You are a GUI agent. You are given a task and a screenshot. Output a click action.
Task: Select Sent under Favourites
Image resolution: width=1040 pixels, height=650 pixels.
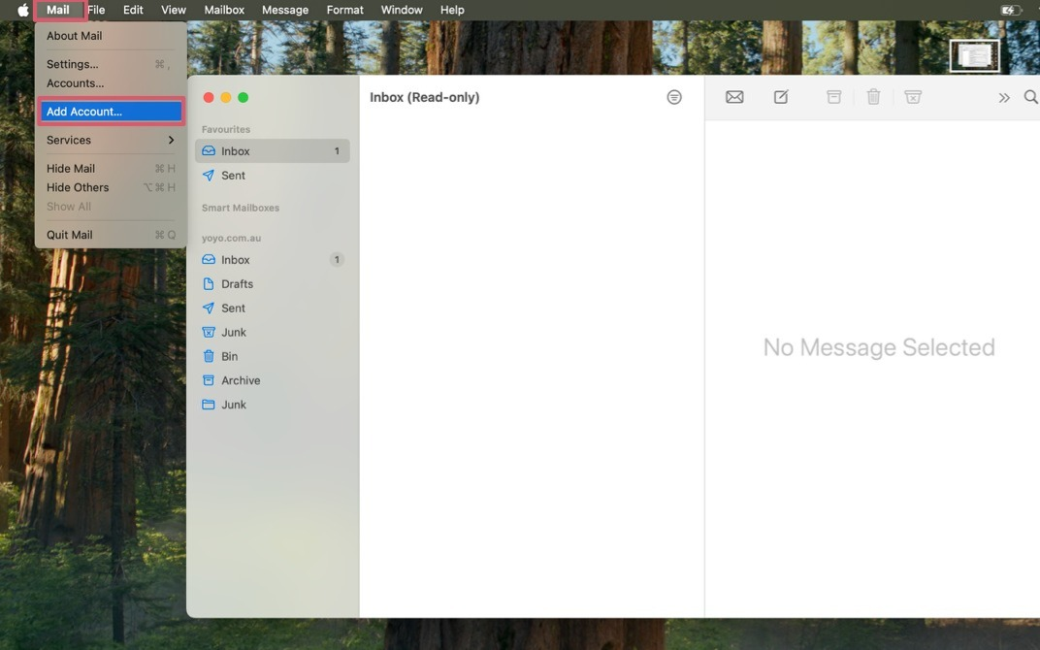273,175
